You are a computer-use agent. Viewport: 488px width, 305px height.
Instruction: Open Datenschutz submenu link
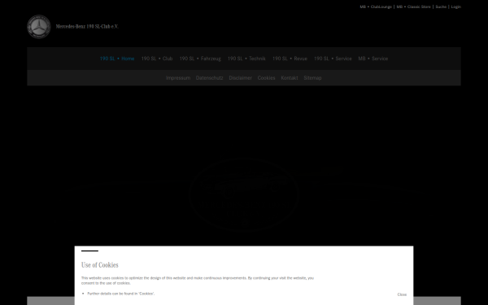pos(210,78)
